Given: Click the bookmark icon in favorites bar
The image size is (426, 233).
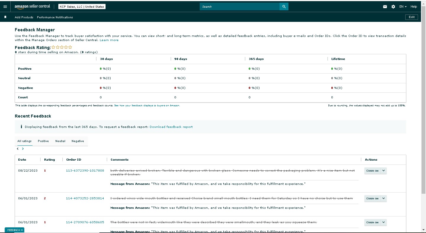Looking at the screenshot, I should point(5,17).
